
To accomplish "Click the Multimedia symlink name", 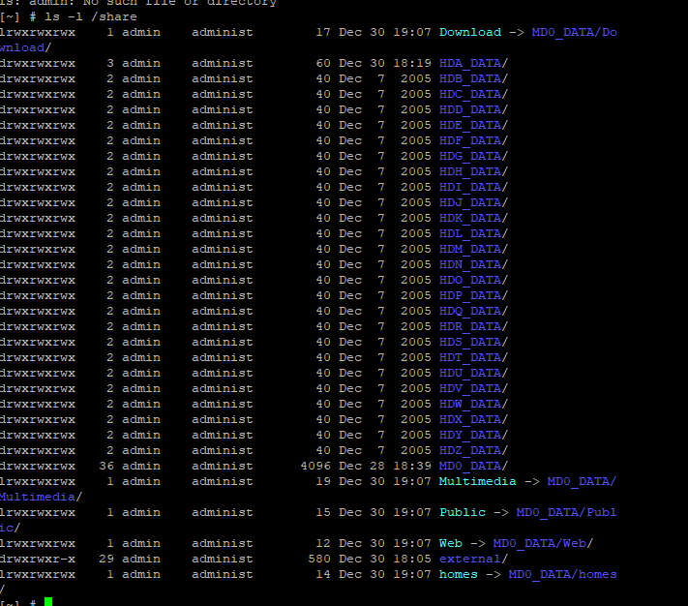I will (477, 481).
